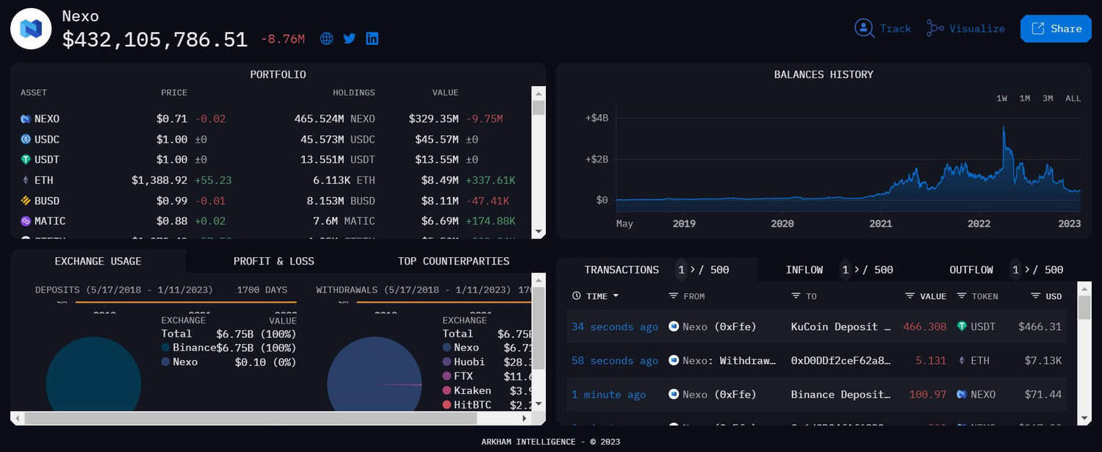
Task: Open Nexo's Twitter profile icon
Action: coord(350,38)
